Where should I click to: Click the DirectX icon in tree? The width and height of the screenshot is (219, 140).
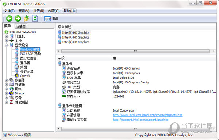[11, 93]
